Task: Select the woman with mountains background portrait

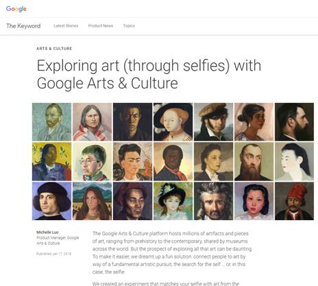Action: pyautogui.click(x=93, y=201)
